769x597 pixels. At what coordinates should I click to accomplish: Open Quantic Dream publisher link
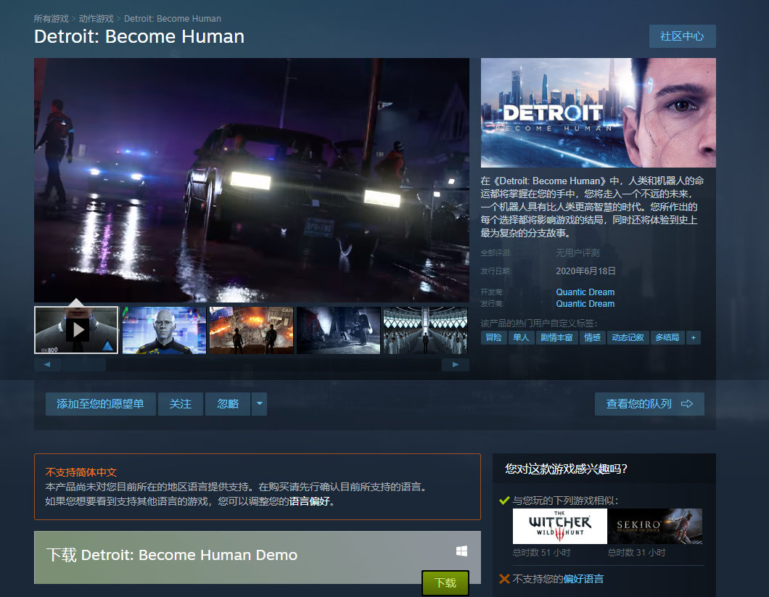(x=585, y=304)
